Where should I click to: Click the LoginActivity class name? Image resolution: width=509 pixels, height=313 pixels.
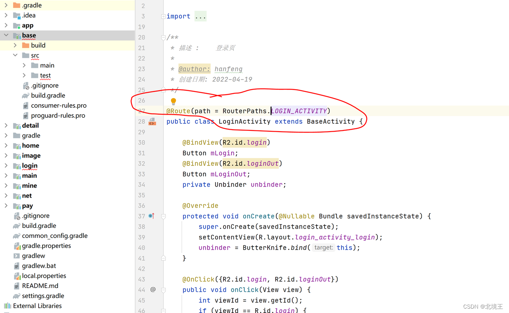[245, 121]
